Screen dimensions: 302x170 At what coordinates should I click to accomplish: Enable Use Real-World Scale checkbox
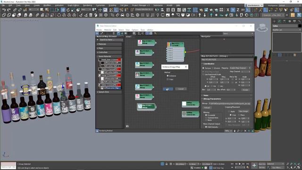(x=203, y=75)
